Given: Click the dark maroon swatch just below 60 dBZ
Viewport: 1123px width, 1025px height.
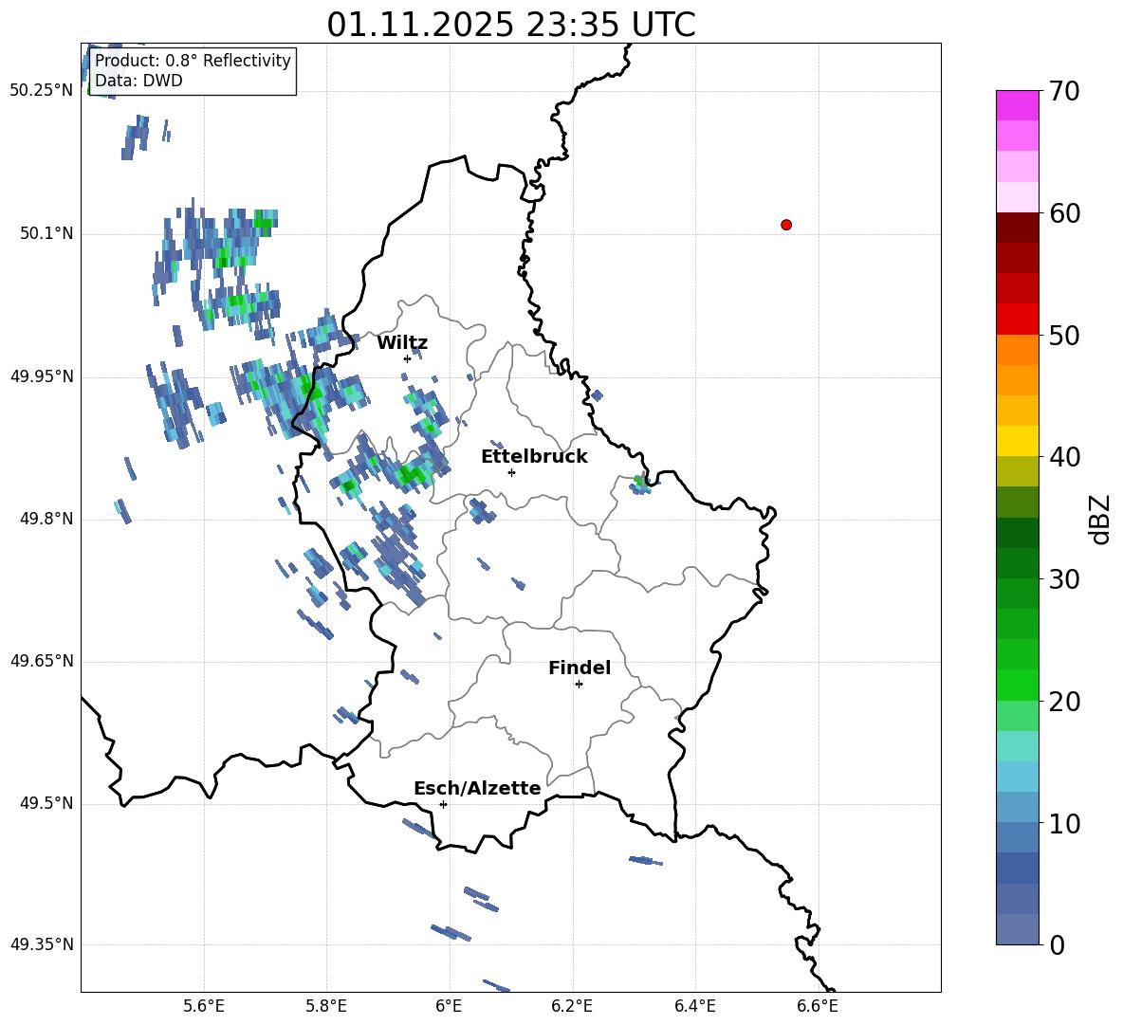Looking at the screenshot, I should click(1017, 228).
